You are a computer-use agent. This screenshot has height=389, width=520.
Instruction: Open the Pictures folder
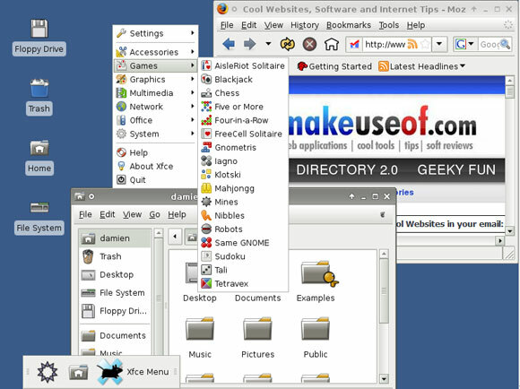(258, 338)
